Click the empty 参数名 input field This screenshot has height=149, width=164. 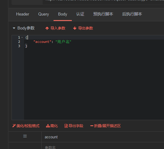point(103,146)
